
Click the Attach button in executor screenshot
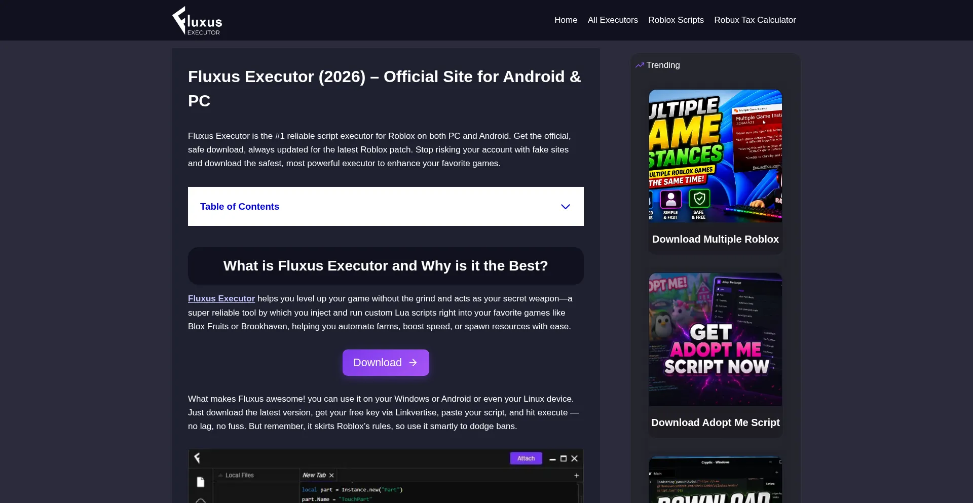(x=526, y=458)
